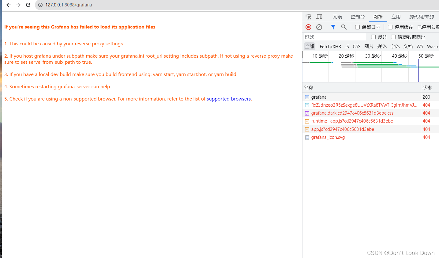Screen dimensions: 439x258
Task: Select the runtime~app.js?cd2947c406c5631d3ebe request
Action: point(370,121)
